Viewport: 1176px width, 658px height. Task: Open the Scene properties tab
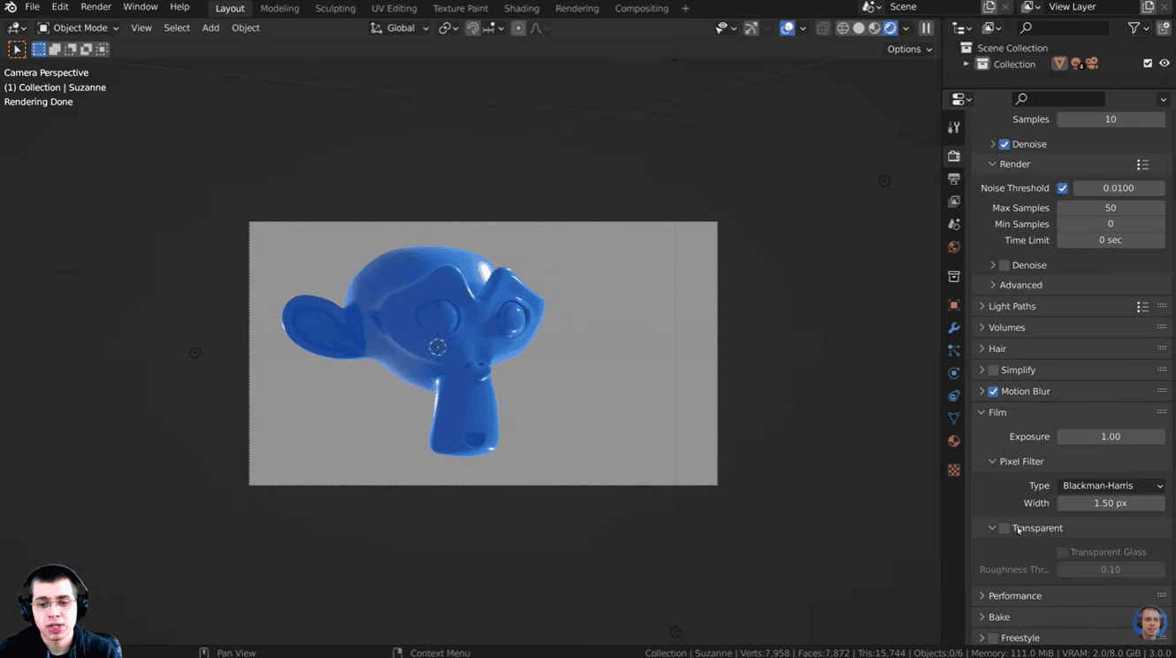coord(953,225)
